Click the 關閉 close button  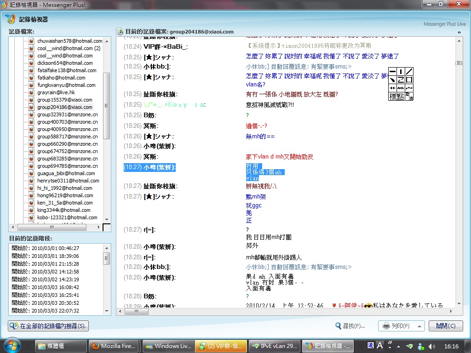445,326
